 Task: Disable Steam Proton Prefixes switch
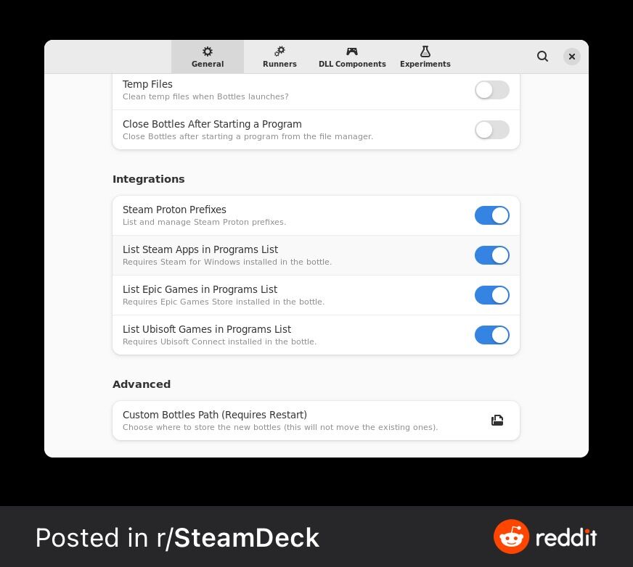[x=491, y=215]
